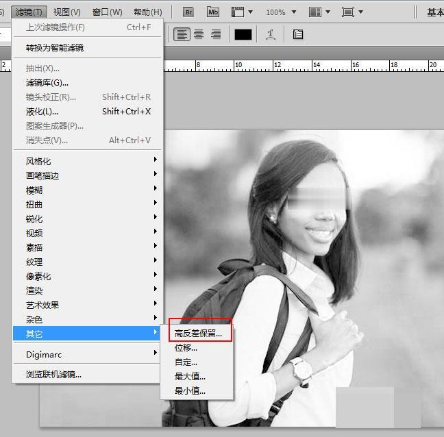Align text right in options bar
The height and width of the screenshot is (437, 444).
click(216, 34)
